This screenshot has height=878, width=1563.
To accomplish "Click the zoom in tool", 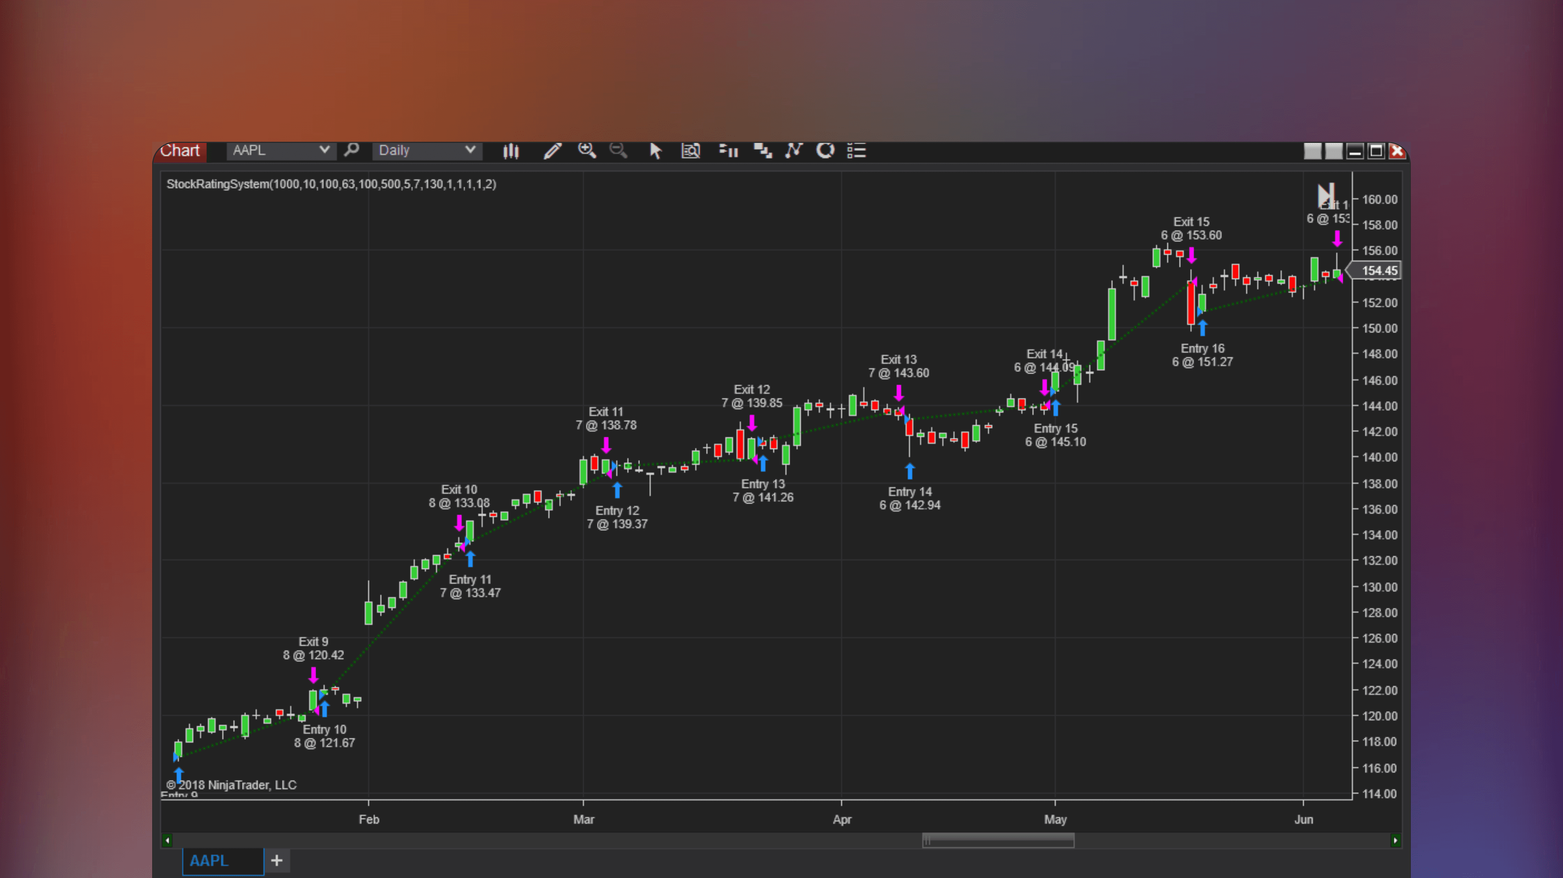I will pos(587,151).
